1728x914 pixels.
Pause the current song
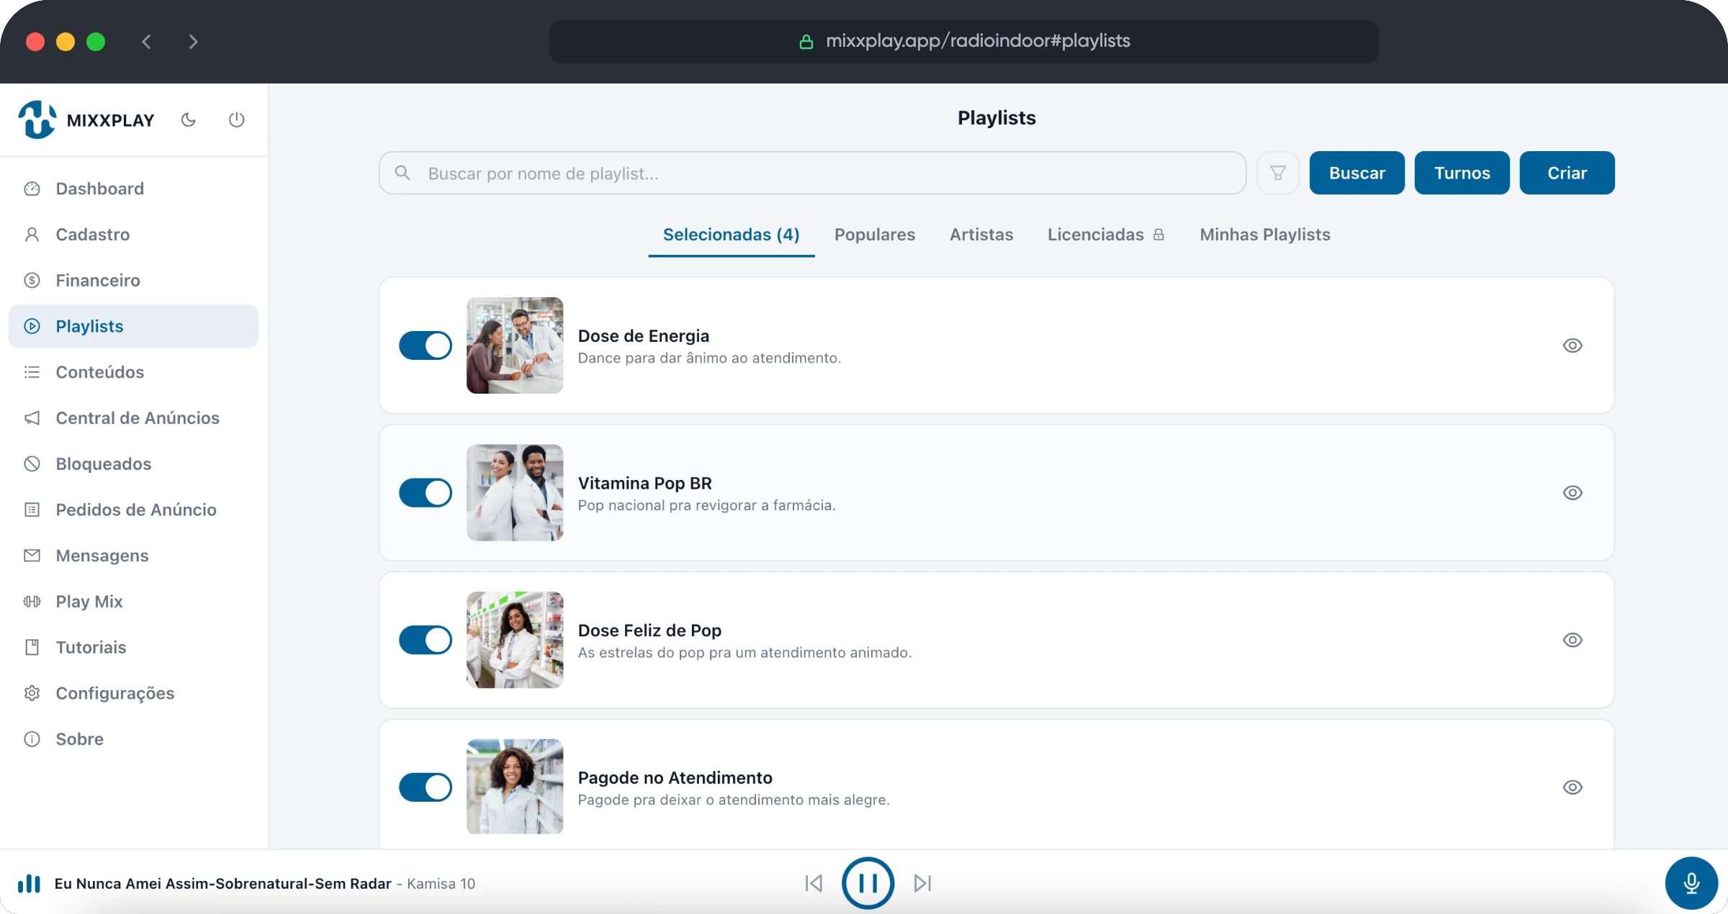click(868, 883)
